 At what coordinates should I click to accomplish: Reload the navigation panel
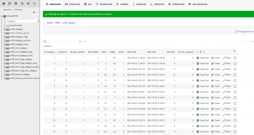(x=34, y=4)
